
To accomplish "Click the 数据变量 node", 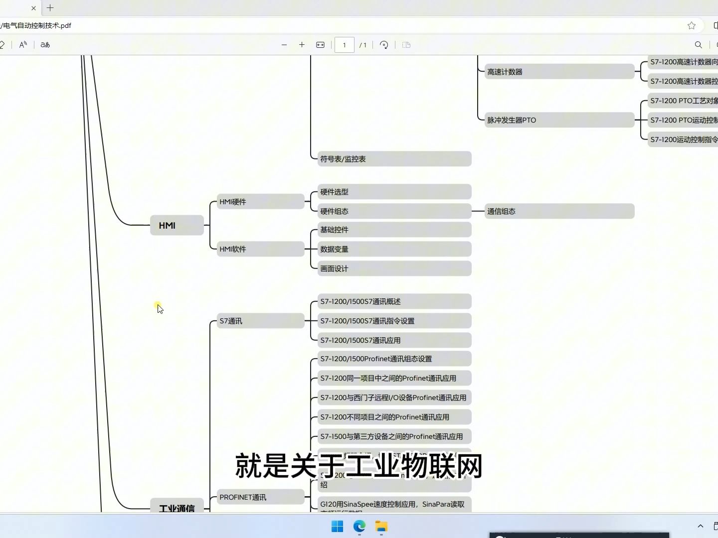I will [x=394, y=249].
